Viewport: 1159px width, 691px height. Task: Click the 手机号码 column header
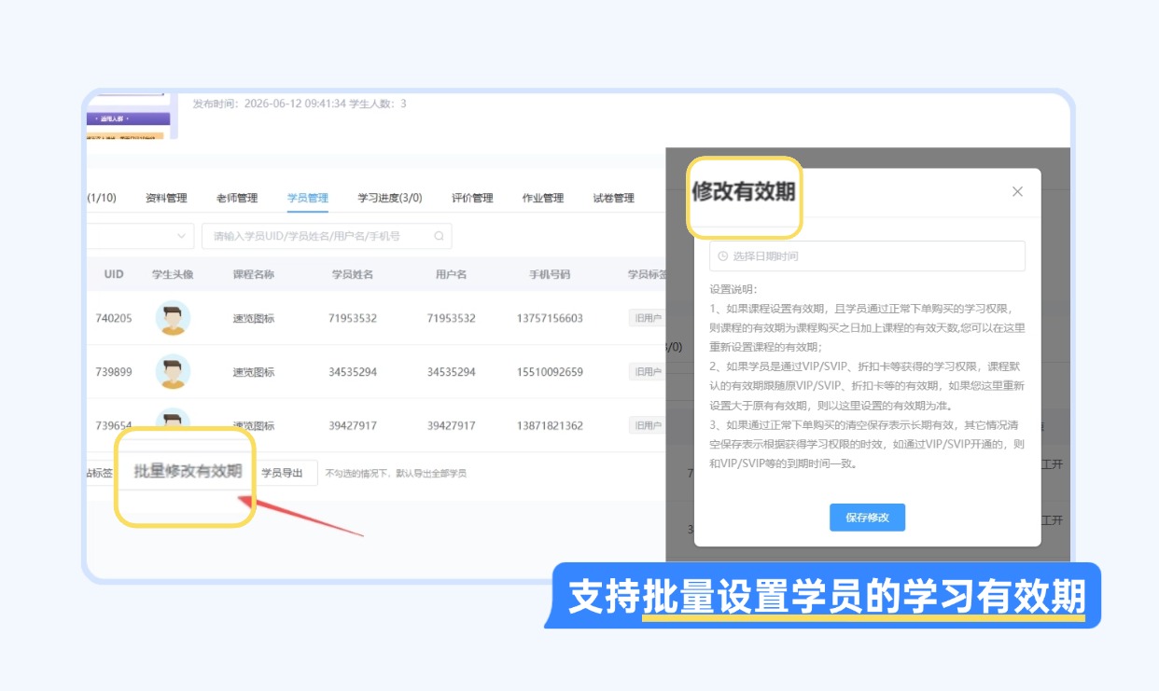(x=550, y=275)
